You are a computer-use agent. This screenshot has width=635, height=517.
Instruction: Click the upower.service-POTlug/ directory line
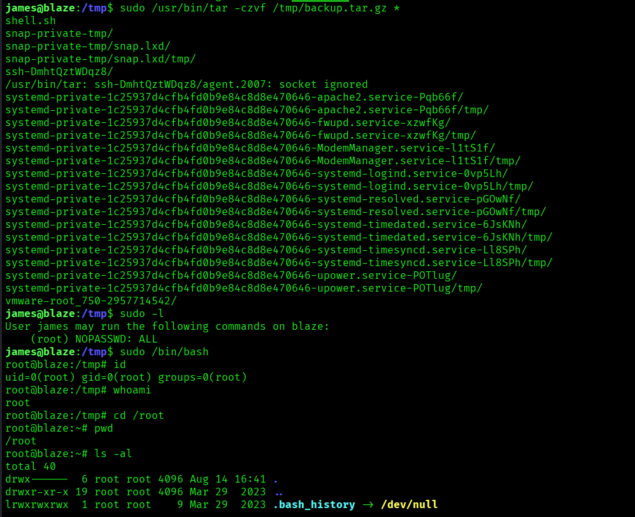(231, 275)
